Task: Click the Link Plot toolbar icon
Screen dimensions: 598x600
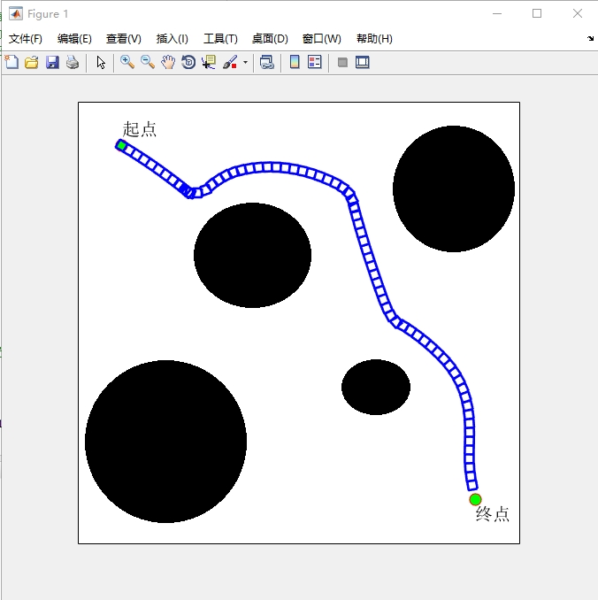Action: pos(266,62)
